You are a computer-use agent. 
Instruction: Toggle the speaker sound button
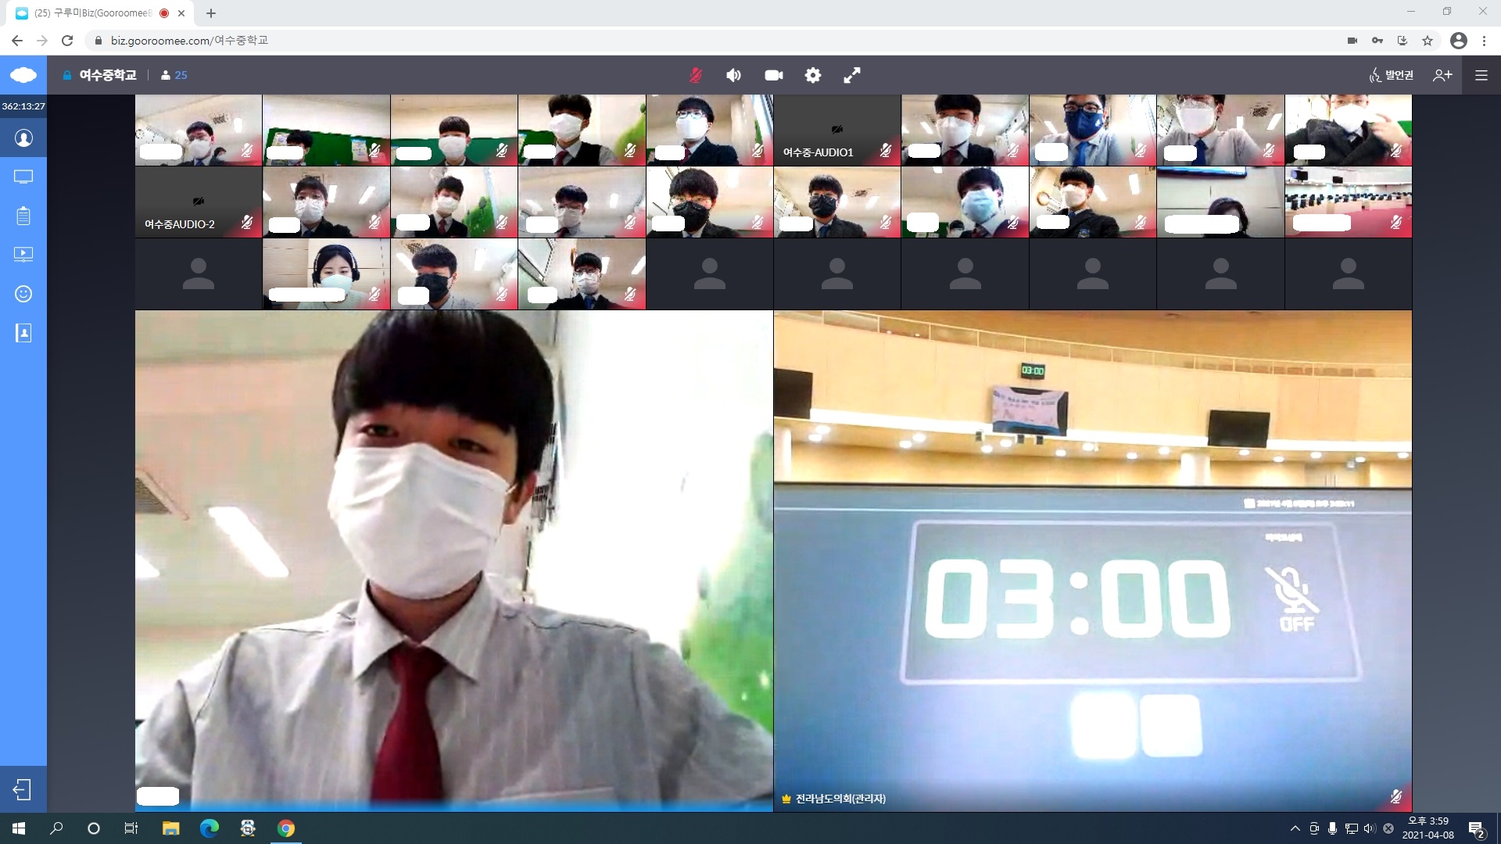733,75
